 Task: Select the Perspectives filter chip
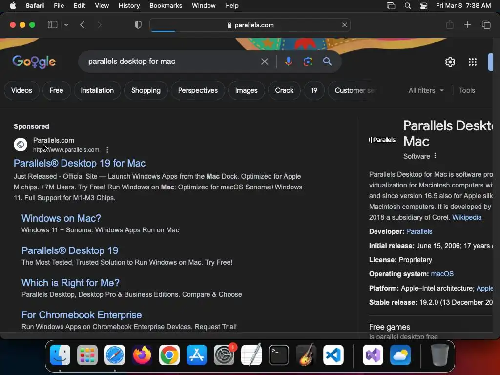(x=198, y=90)
